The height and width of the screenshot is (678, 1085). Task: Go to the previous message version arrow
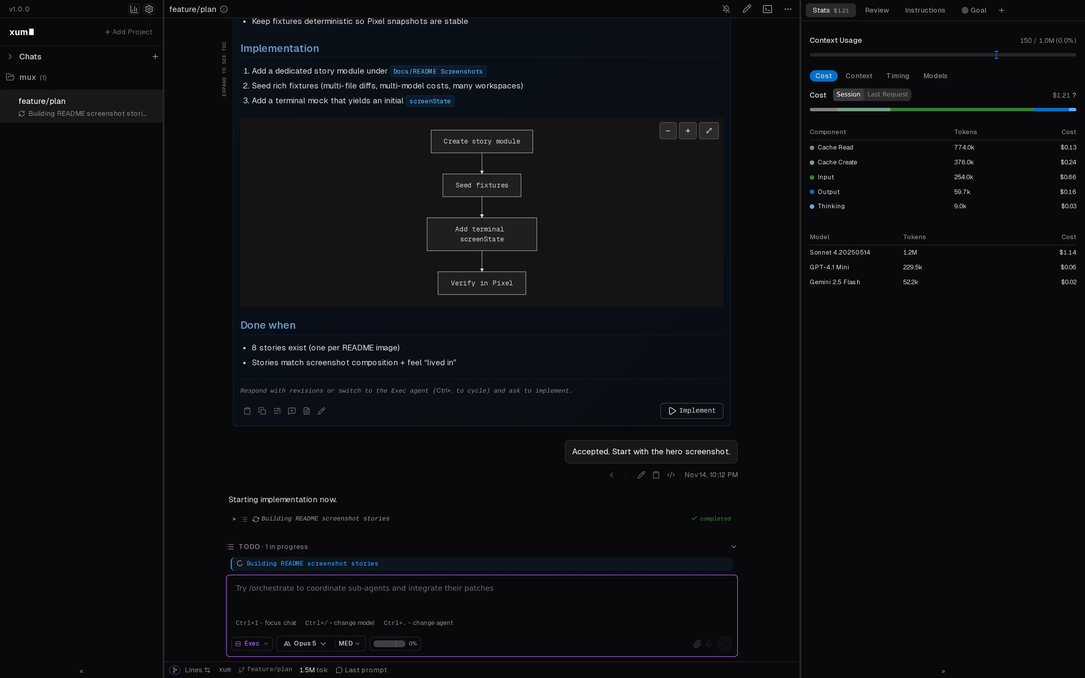click(x=612, y=475)
